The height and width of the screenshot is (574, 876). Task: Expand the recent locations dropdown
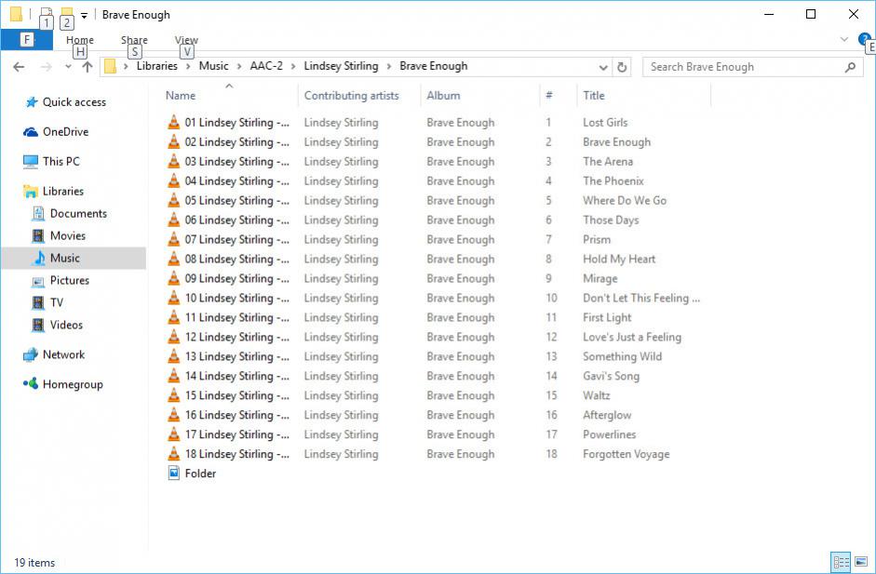(68, 67)
